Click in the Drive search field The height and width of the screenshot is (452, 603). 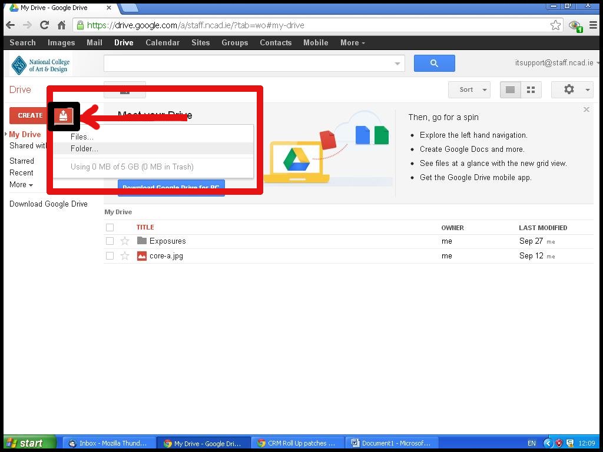pyautogui.click(x=249, y=64)
